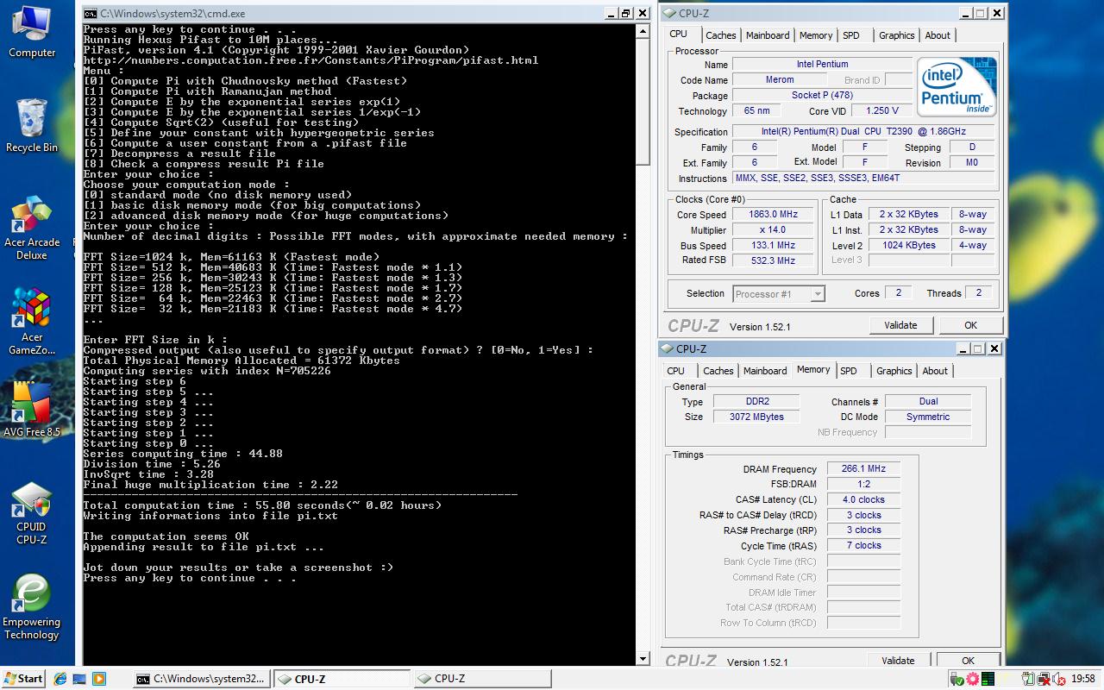Click Show Desktop in Quick Launch

point(79,679)
